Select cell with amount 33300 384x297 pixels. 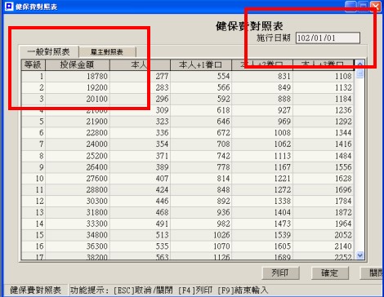[x=78, y=224]
